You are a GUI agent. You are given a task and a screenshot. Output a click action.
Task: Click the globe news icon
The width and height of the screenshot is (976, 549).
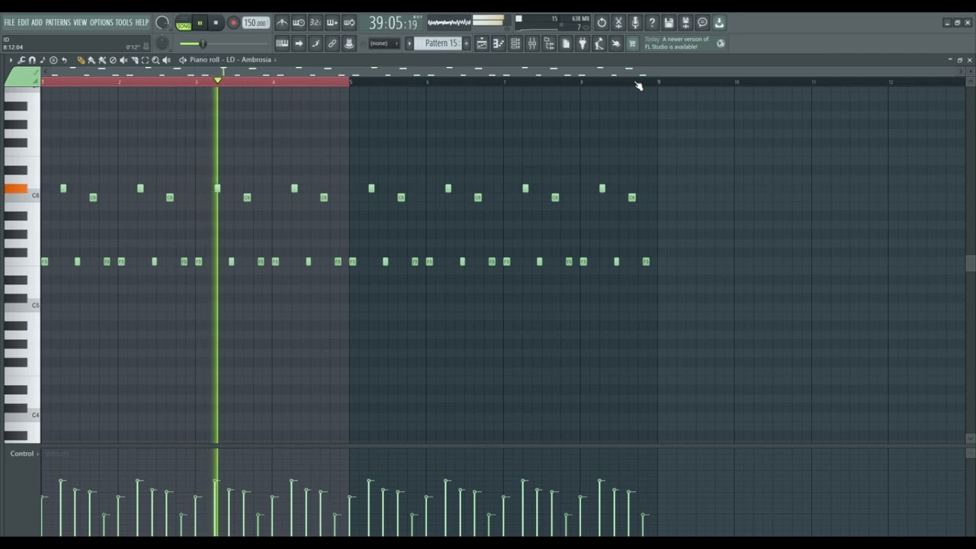click(721, 43)
